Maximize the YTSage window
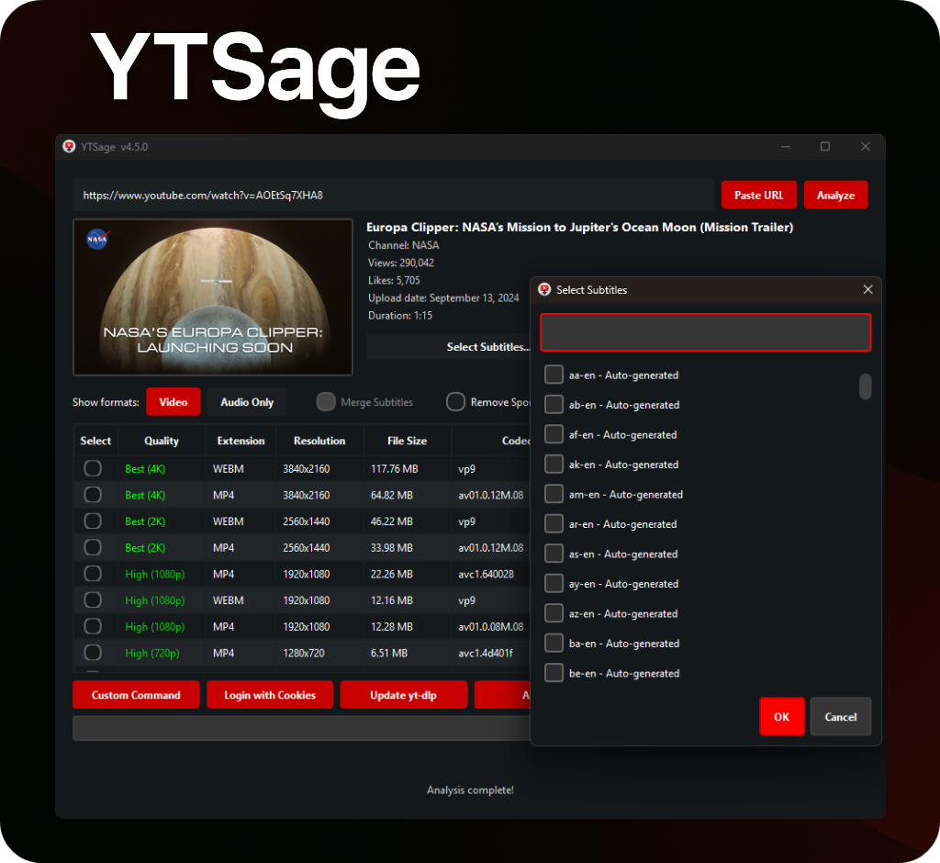 (x=825, y=147)
